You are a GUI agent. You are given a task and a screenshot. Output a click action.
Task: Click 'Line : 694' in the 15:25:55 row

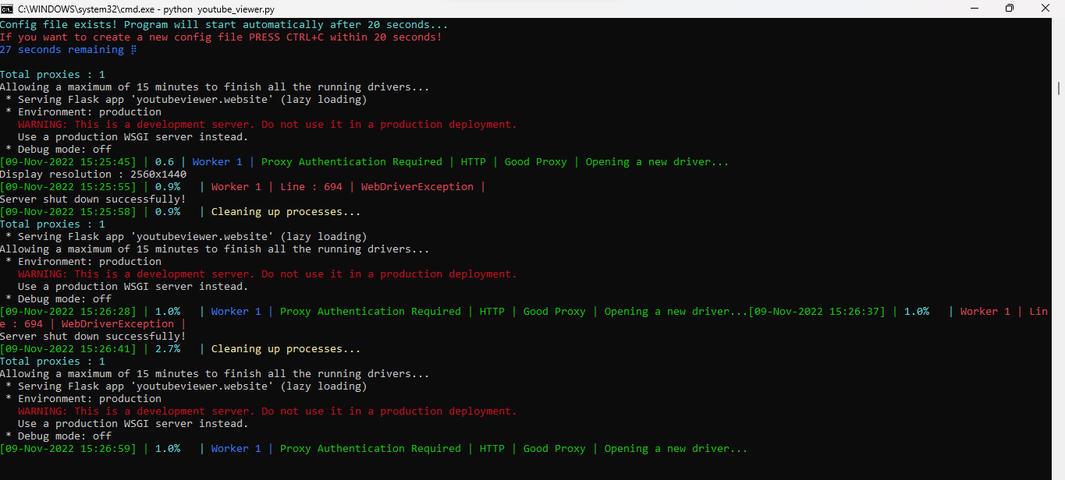311,187
